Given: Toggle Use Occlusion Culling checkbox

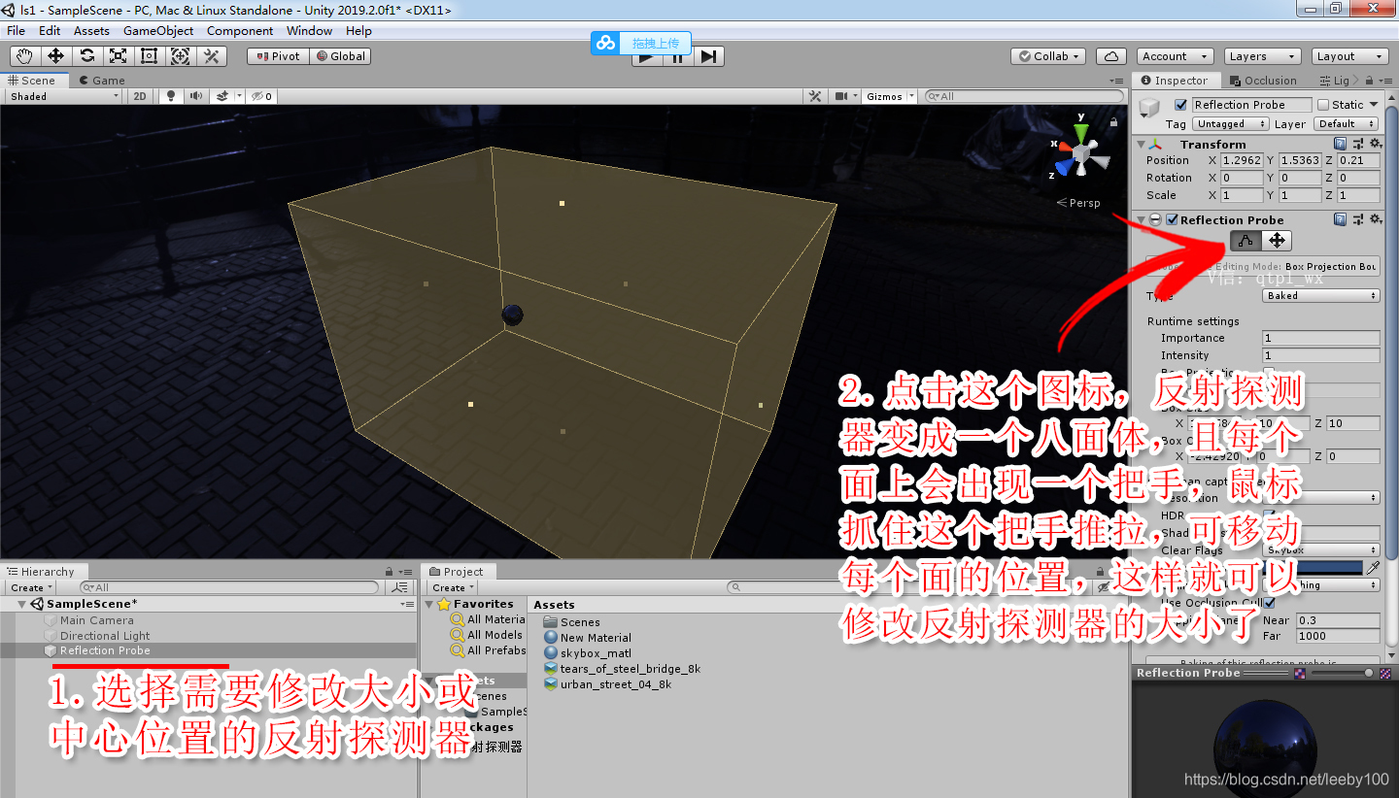Looking at the screenshot, I should pyautogui.click(x=1270, y=602).
